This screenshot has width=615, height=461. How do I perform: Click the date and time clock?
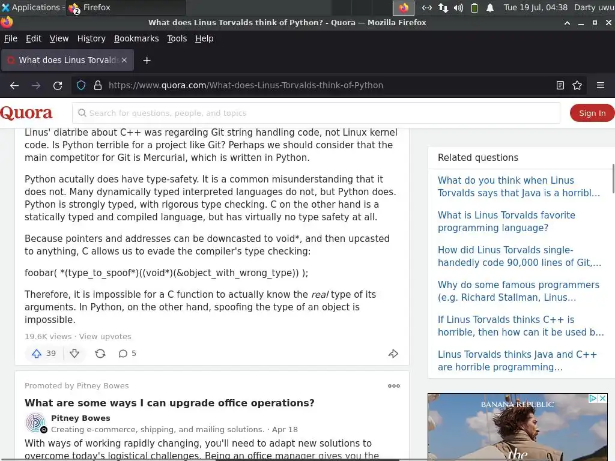click(x=535, y=7)
